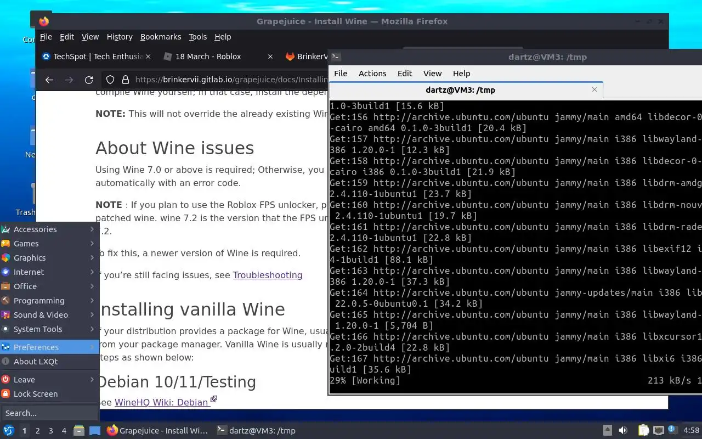The image size is (702, 439).
Task: Click the 4:58 clock in panel
Action: click(692, 431)
